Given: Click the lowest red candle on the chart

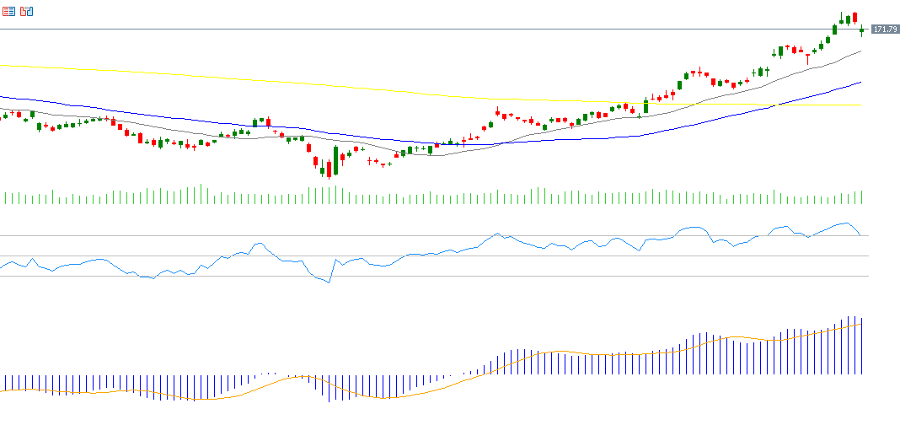Looking at the screenshot, I should point(329,169).
